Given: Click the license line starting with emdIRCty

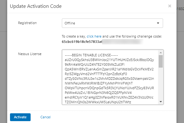Looking at the screenshot, I should pyautogui.click(x=109, y=97).
